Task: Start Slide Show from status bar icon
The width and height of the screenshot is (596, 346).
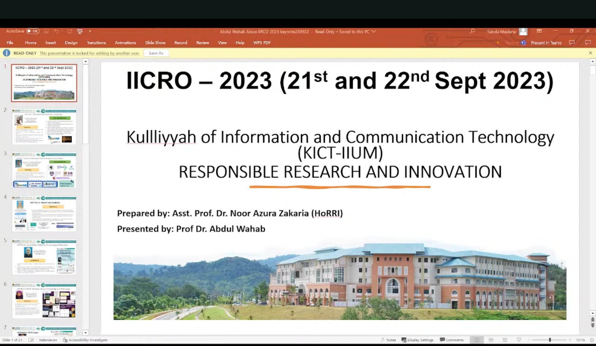Action: [519, 340]
